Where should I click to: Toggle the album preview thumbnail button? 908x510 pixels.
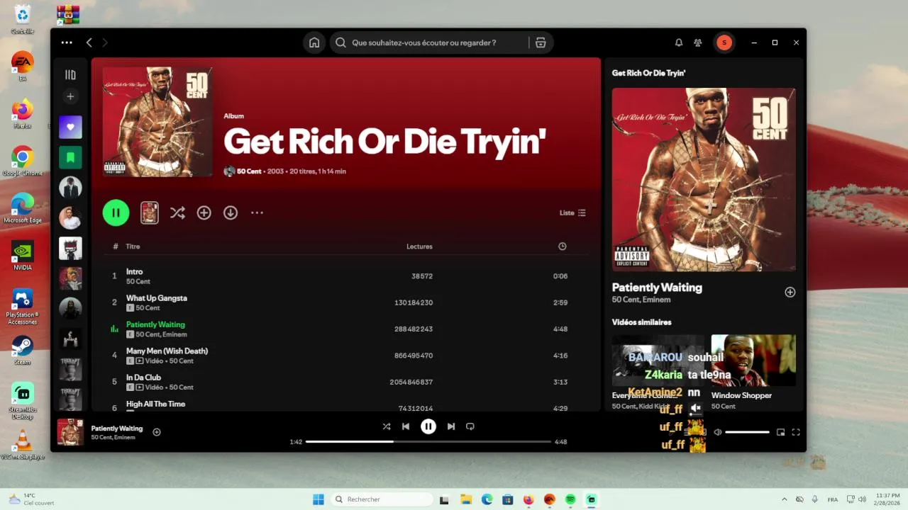click(149, 212)
